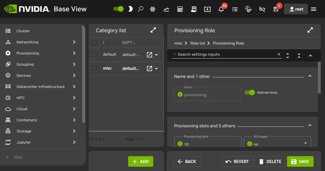Click the Cloud icon in sidebar
Viewport: 325px width, 171px height.
pyautogui.click(x=8, y=109)
